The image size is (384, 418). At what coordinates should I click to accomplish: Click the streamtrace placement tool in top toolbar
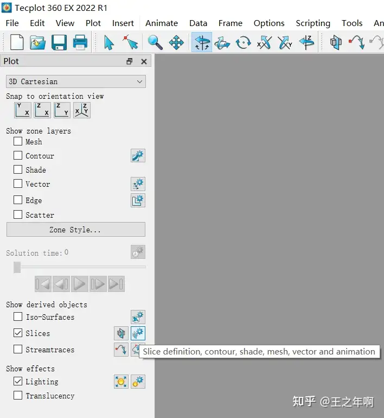[356, 42]
